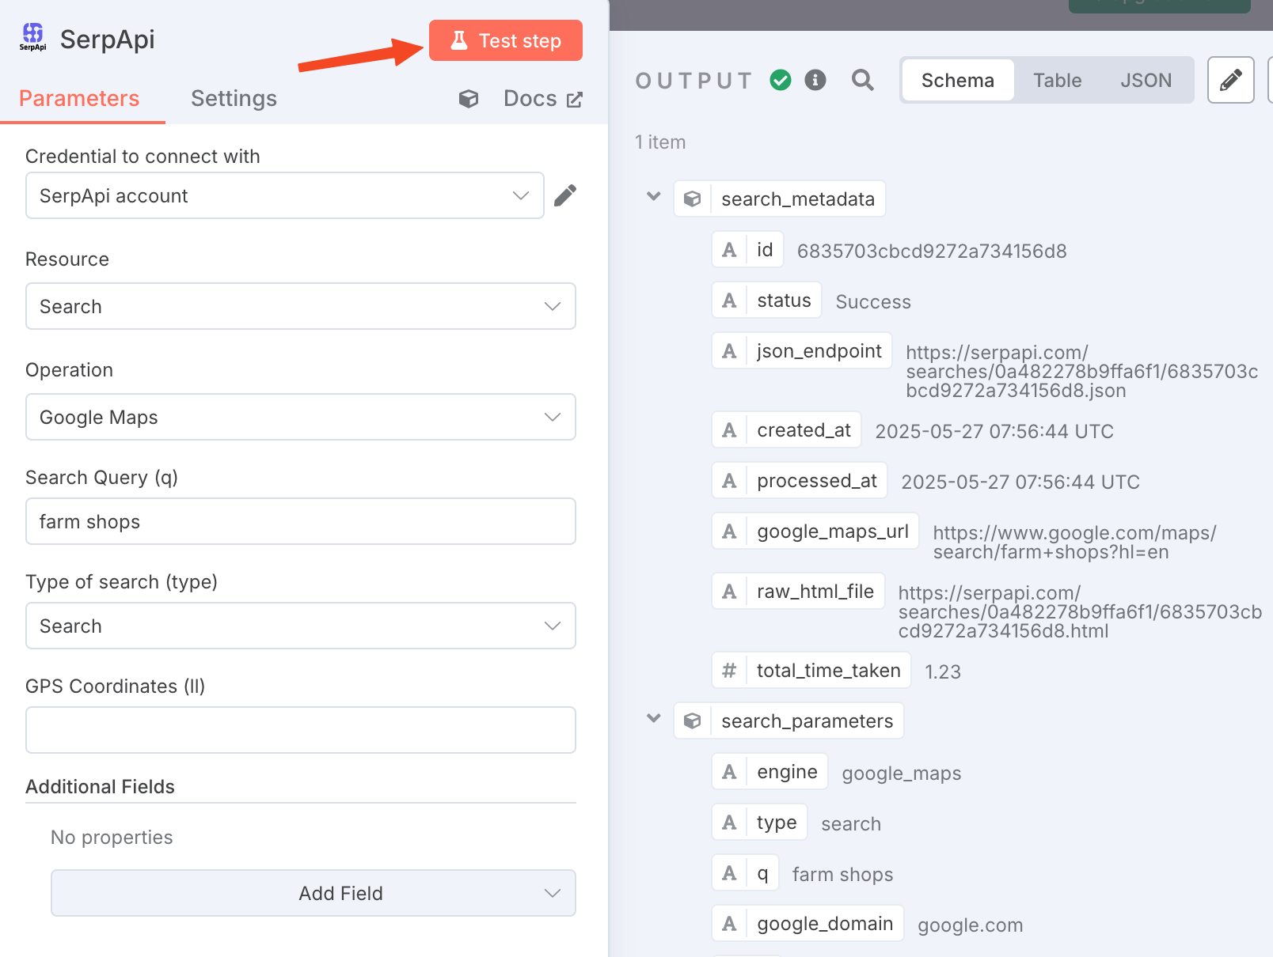Click the info icon next to OUTPUT
This screenshot has height=957, width=1273.
click(816, 80)
